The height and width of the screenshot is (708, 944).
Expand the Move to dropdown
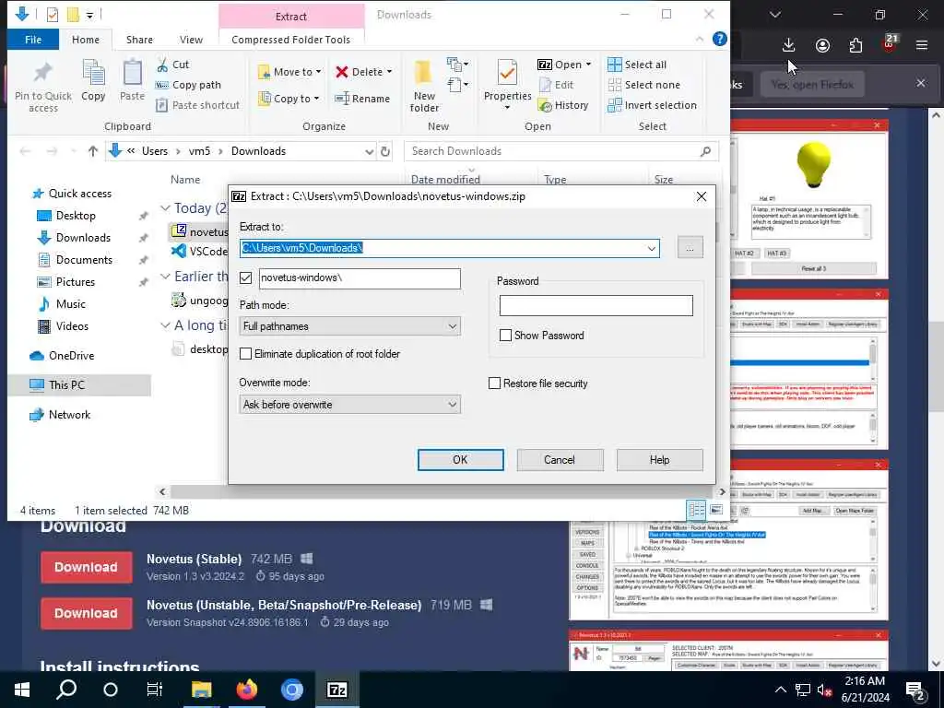319,72
